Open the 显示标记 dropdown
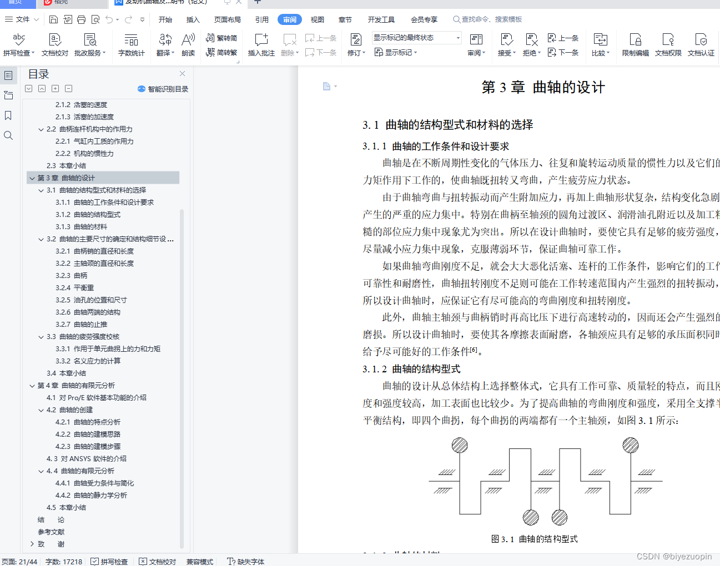Screen dimensions: 720x566 [x=396, y=52]
